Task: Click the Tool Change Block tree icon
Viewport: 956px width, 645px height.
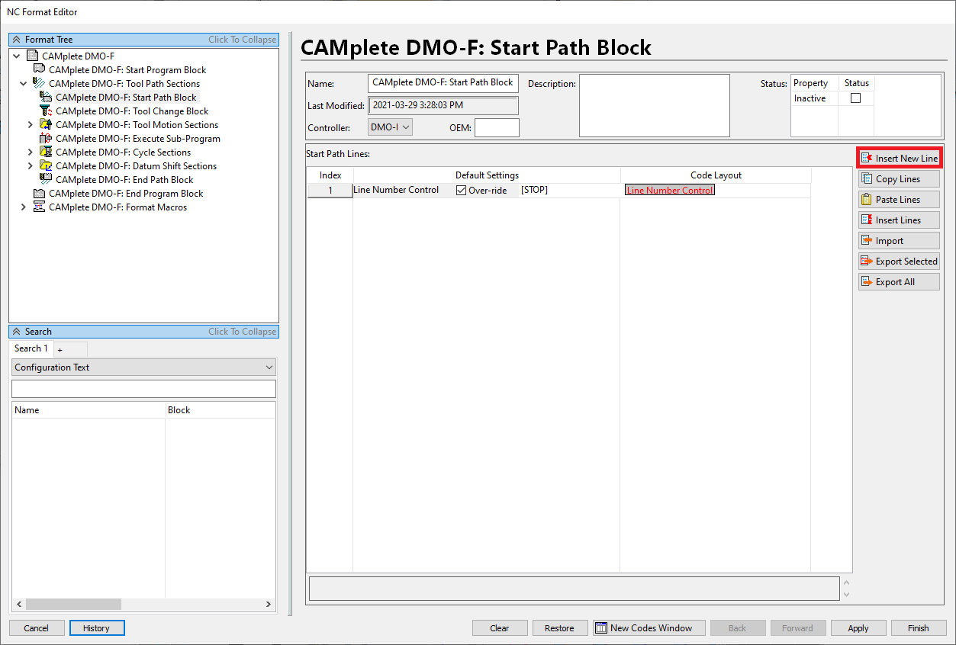Action: point(46,111)
